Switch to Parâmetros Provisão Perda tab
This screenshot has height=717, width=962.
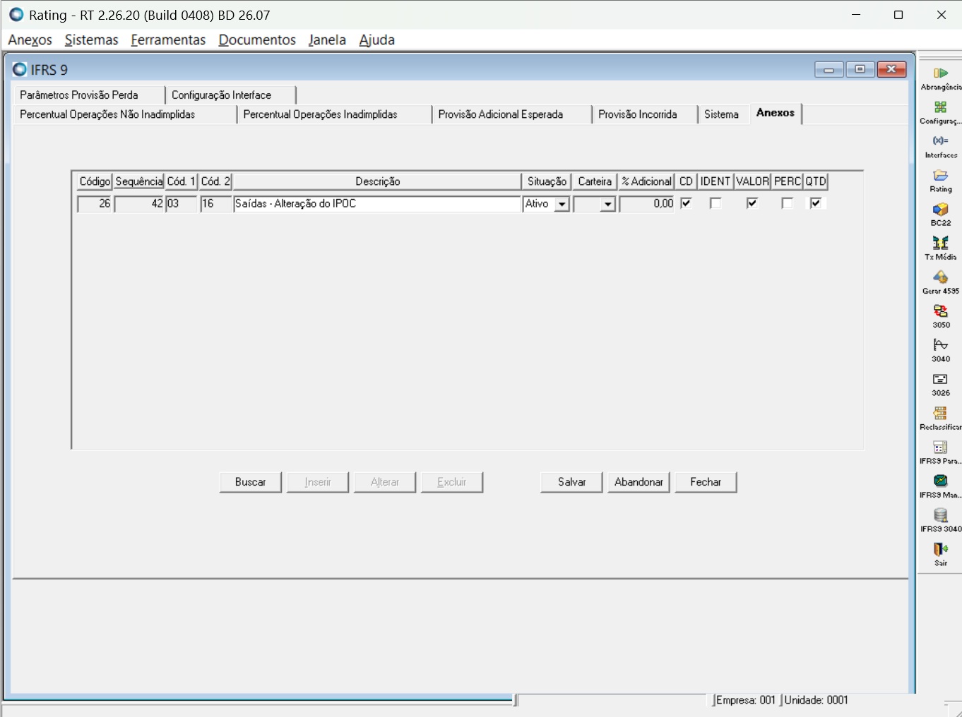tap(88, 95)
